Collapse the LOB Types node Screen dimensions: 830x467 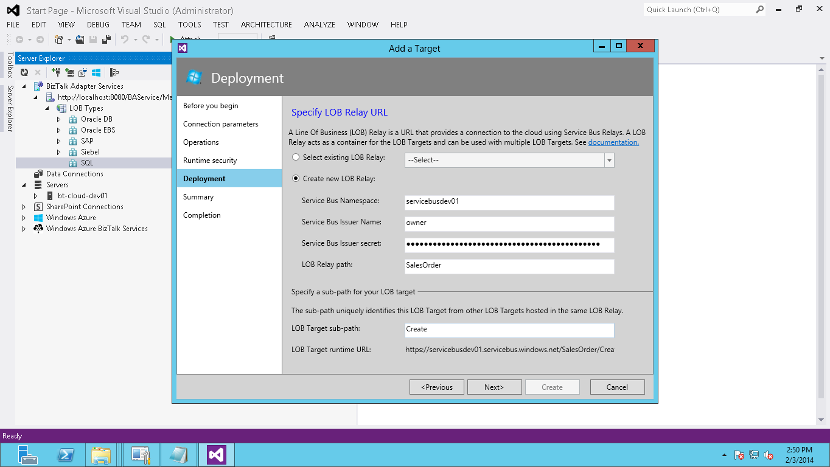tap(47, 108)
